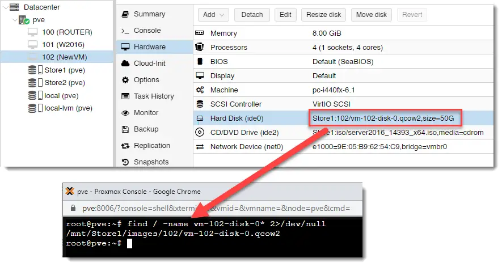The width and height of the screenshot is (502, 271).
Task: Click the pve node icon with green check
Action: [24, 20]
